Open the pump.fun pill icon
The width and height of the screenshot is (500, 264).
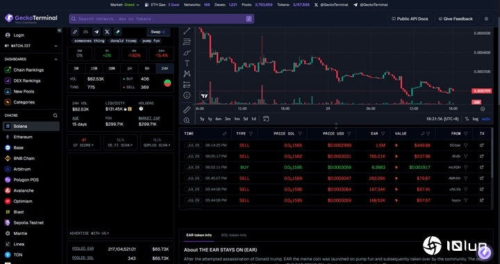[x=117, y=32]
